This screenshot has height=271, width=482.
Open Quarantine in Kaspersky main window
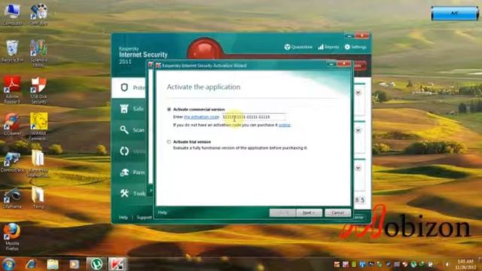pos(298,47)
